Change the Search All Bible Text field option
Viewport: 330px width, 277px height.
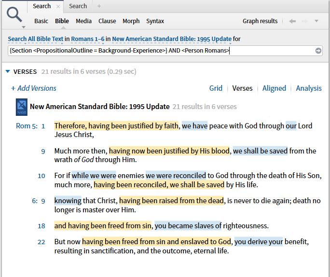coord(36,39)
